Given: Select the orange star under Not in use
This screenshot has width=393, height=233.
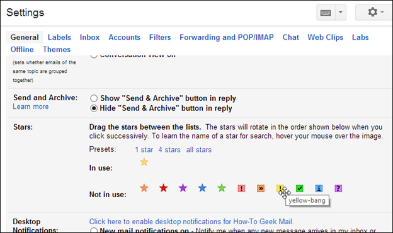Looking at the screenshot, I should 144,188.
